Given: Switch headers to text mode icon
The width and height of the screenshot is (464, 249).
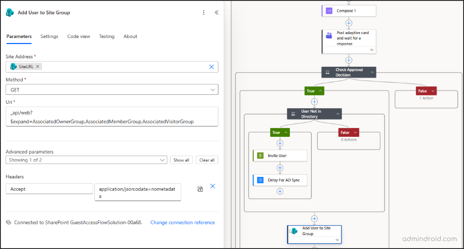Looking at the screenshot, I should pos(200,189).
